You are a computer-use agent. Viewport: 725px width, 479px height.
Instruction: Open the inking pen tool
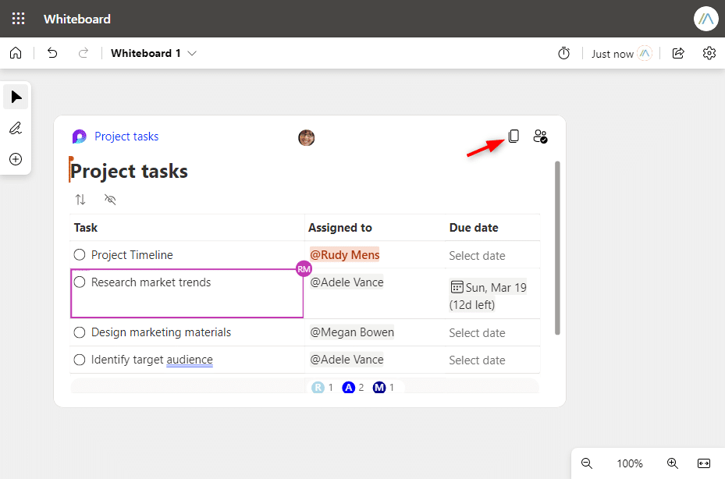point(16,128)
